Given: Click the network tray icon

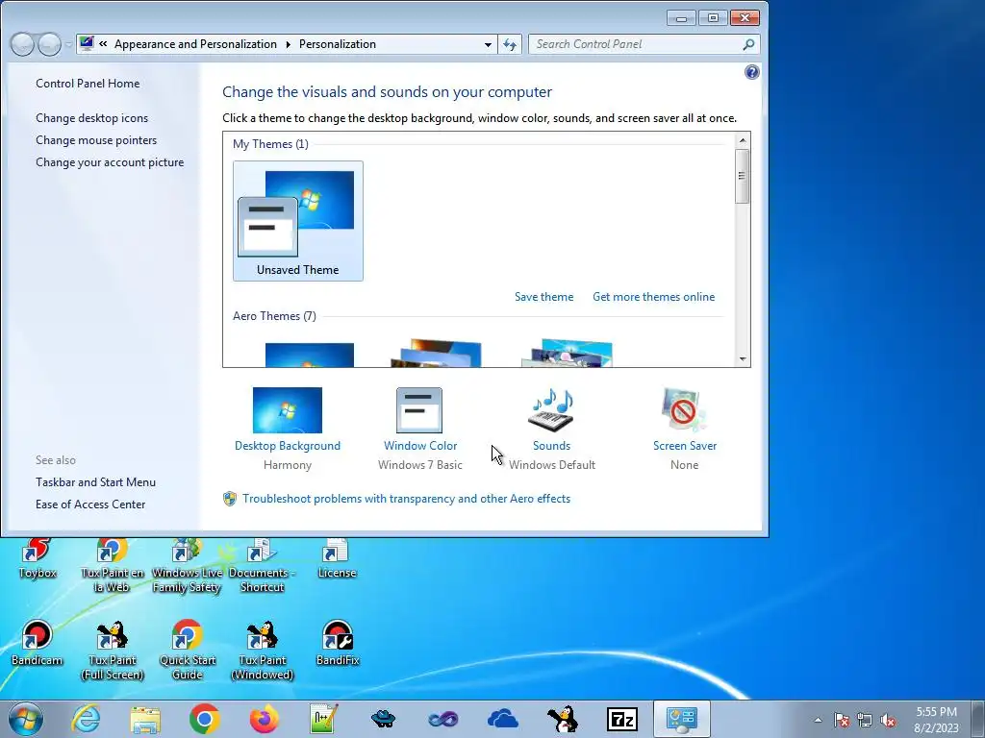Looking at the screenshot, I should (x=865, y=721).
